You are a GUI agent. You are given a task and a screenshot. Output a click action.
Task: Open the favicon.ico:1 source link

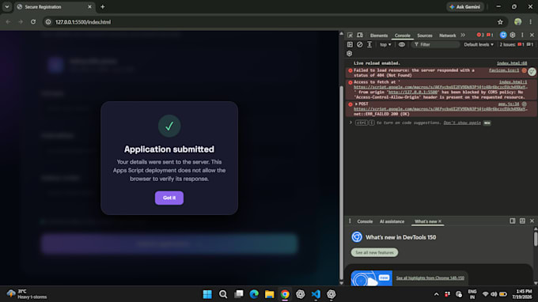click(x=504, y=70)
